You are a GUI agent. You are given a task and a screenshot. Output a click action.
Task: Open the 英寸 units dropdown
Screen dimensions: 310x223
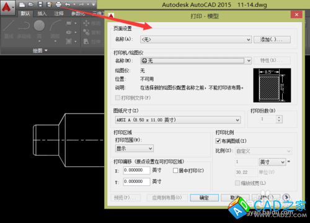(x=272, y=162)
